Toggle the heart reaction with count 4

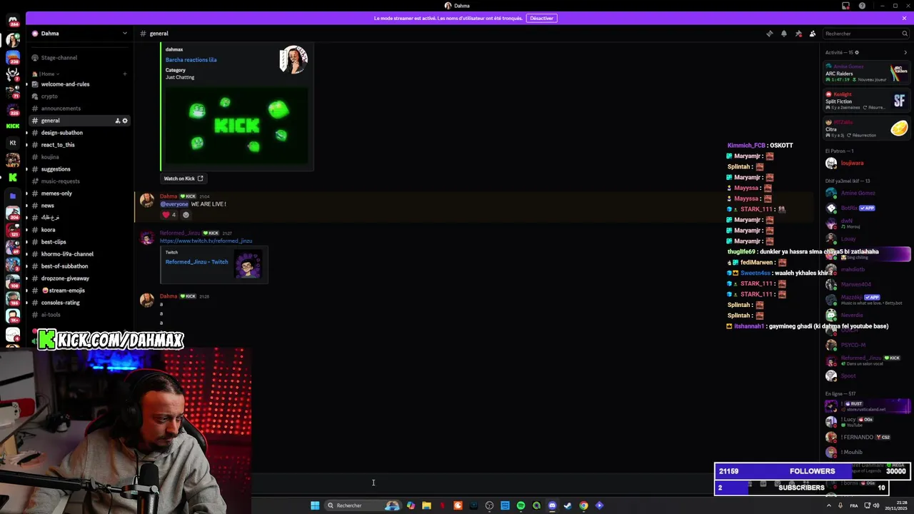coord(169,215)
